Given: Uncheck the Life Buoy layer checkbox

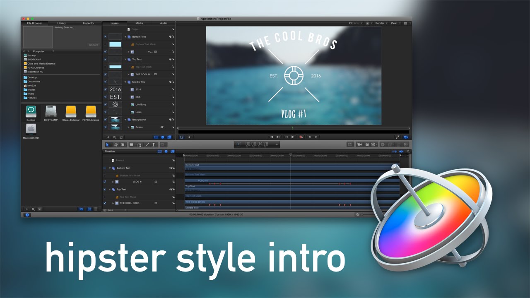Looking at the screenshot, I should click(105, 104).
